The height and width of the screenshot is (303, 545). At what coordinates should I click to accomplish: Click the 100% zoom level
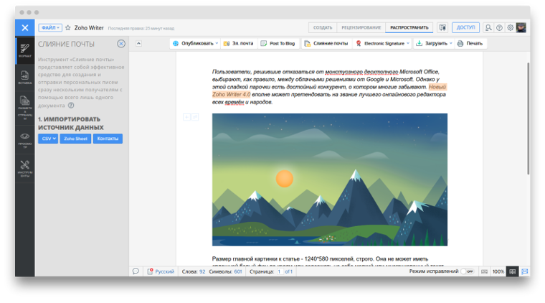(498, 271)
